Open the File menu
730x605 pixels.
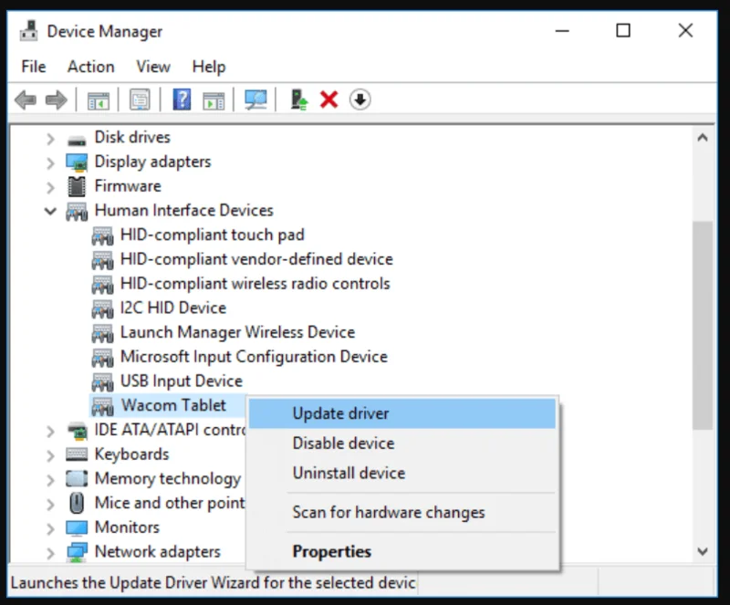[34, 67]
